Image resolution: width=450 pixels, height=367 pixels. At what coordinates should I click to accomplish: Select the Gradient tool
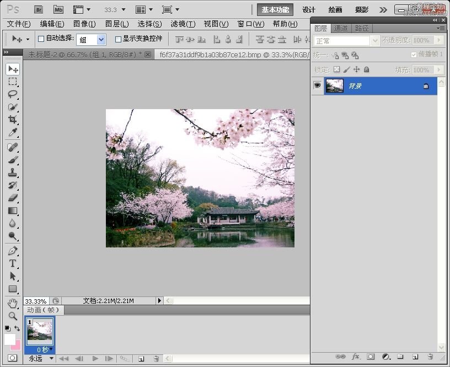(x=13, y=211)
